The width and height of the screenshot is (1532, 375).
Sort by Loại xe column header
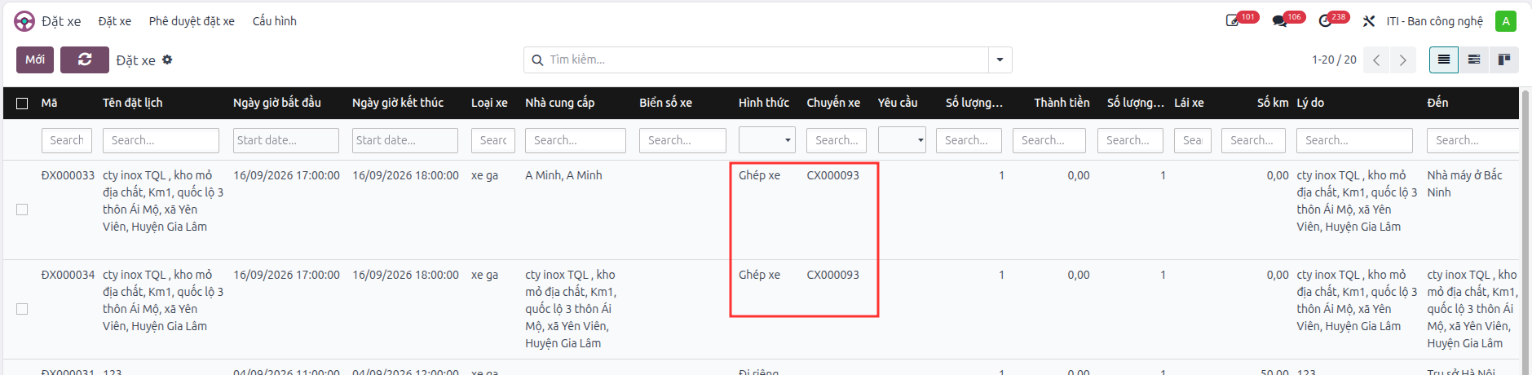(489, 103)
